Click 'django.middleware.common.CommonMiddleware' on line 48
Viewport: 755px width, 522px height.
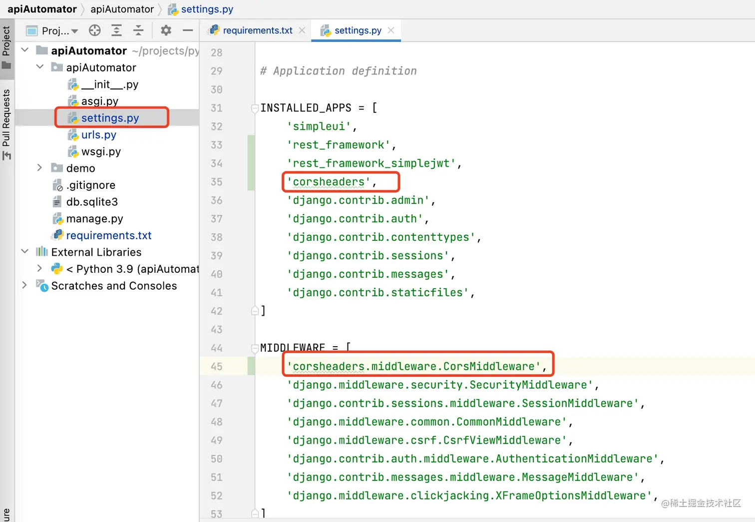click(x=427, y=422)
